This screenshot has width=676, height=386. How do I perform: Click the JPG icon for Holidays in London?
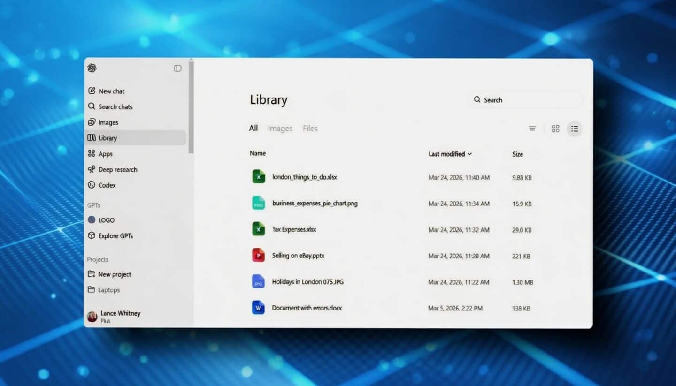click(x=259, y=281)
